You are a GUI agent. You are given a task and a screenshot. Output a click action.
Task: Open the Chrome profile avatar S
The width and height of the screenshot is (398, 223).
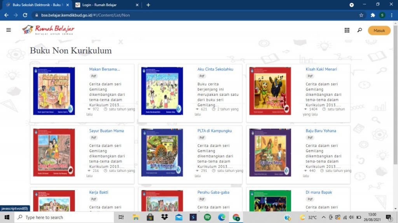tap(382, 15)
